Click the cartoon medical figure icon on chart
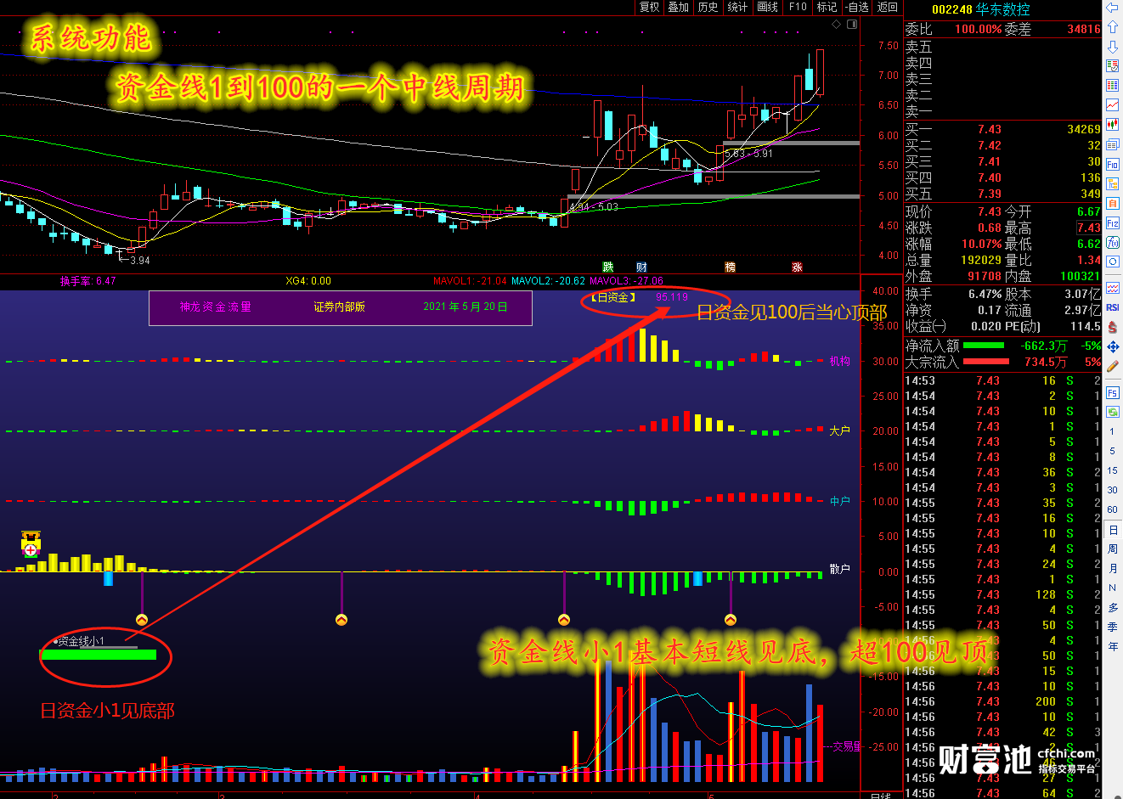Viewport: 1123px width, 799px height. (x=31, y=543)
